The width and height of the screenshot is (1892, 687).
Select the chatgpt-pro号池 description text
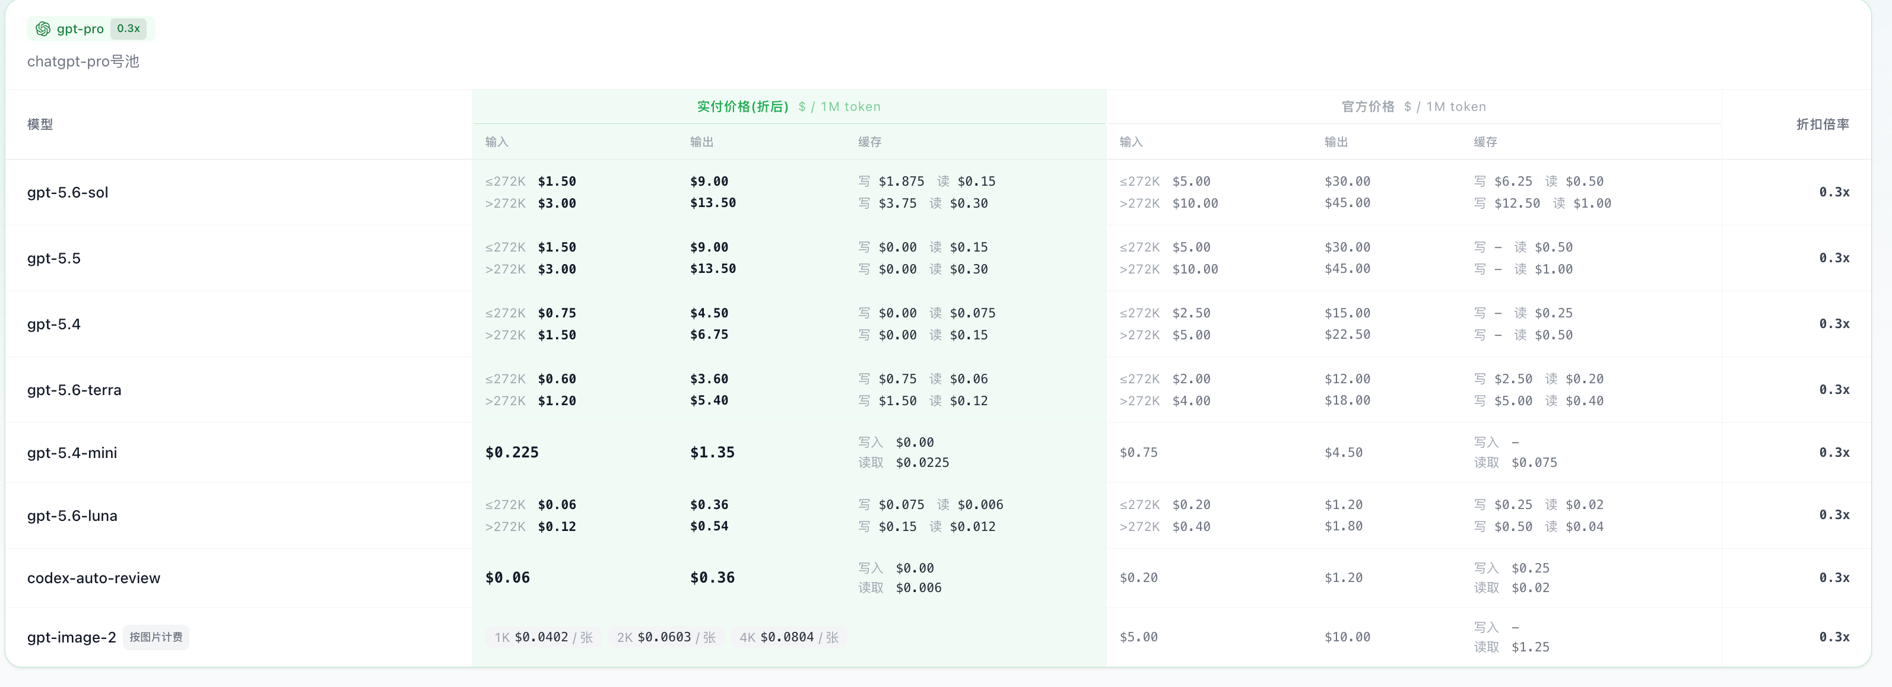[x=83, y=62]
